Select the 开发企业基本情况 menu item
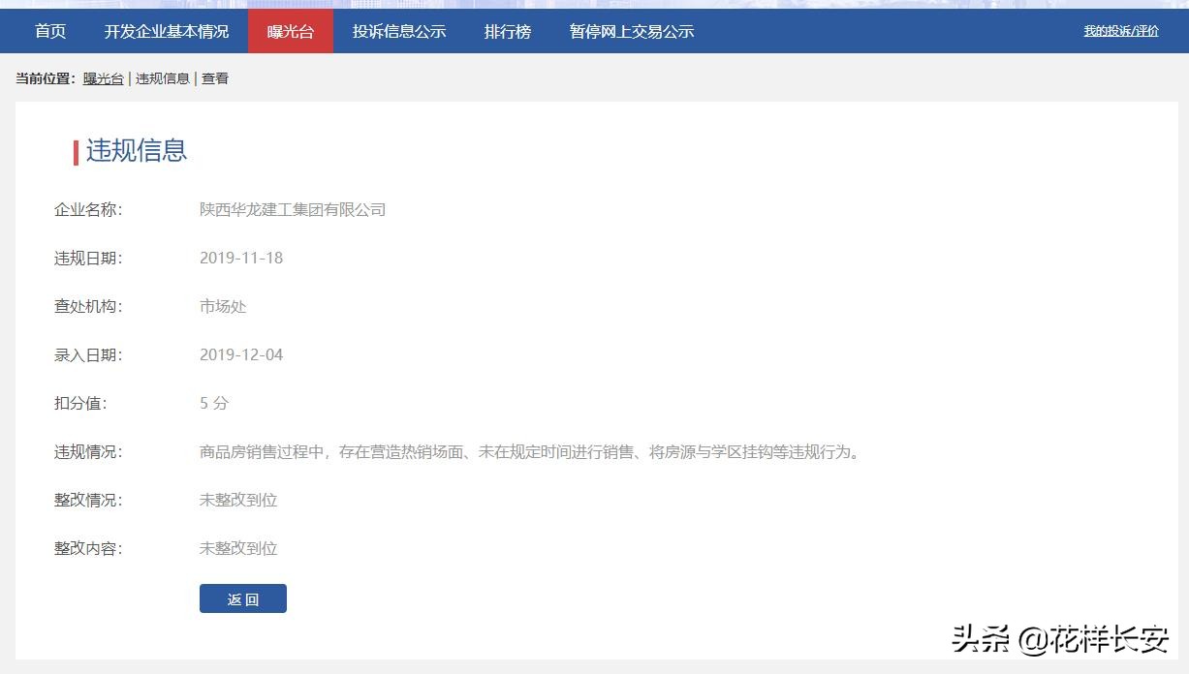Viewport: 1189px width, 674px height. pos(168,31)
